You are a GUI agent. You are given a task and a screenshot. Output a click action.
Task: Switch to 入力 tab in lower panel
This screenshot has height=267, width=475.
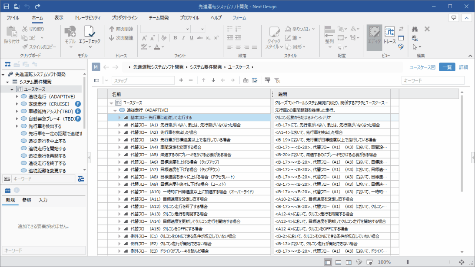[x=43, y=200]
